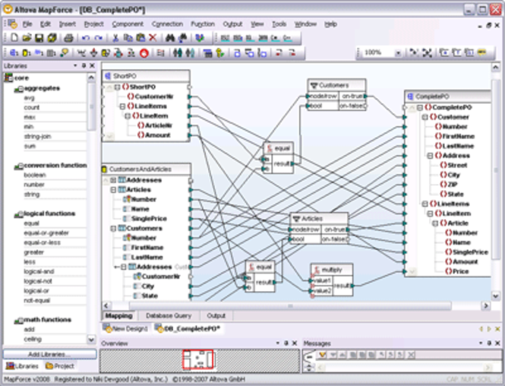Viewport: 505px width, 386px height.
Task: Click the Print icon in the toolbar
Action: [68, 38]
